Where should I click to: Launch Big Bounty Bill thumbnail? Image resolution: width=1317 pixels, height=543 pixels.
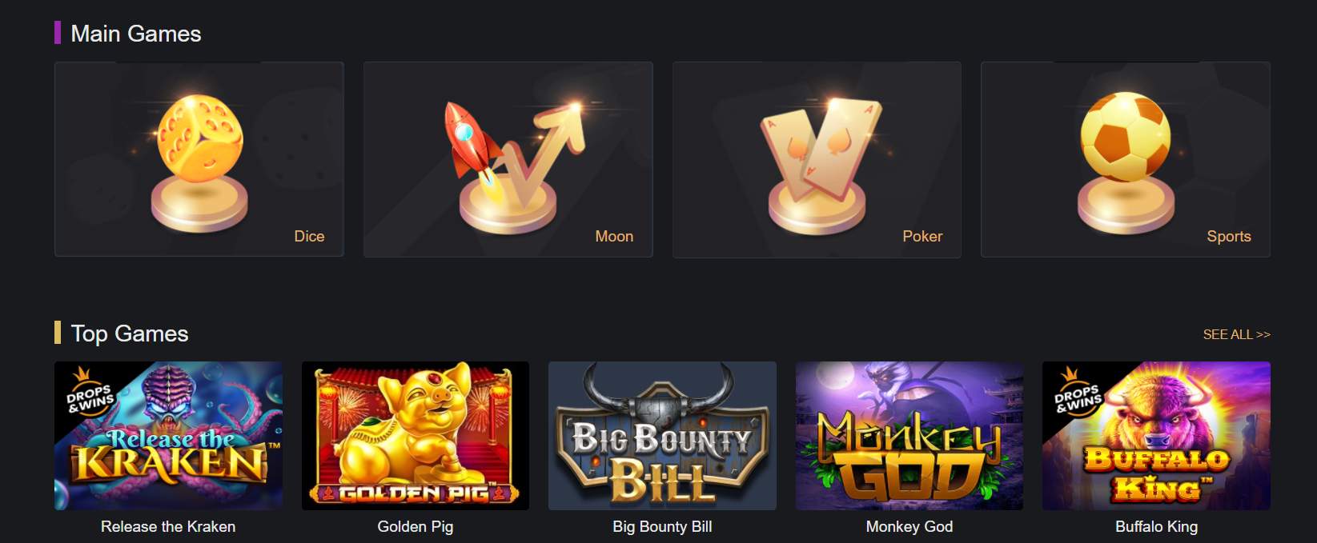(662, 436)
